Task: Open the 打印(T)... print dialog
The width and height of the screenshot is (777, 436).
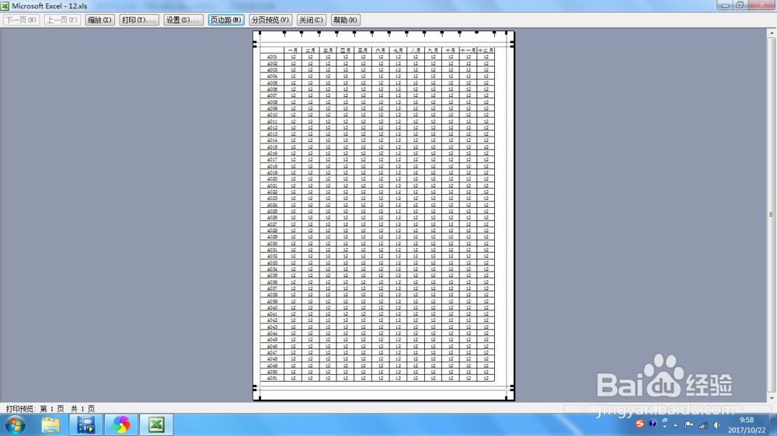Action: (x=139, y=20)
